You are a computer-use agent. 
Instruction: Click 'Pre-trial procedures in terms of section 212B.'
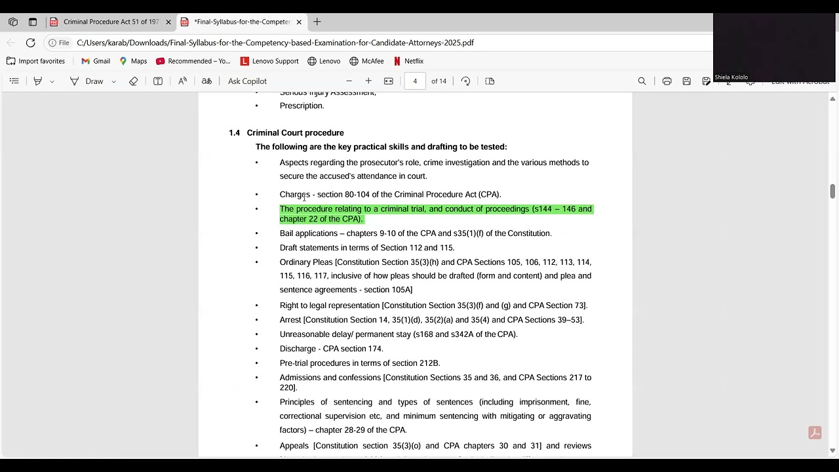(x=360, y=363)
